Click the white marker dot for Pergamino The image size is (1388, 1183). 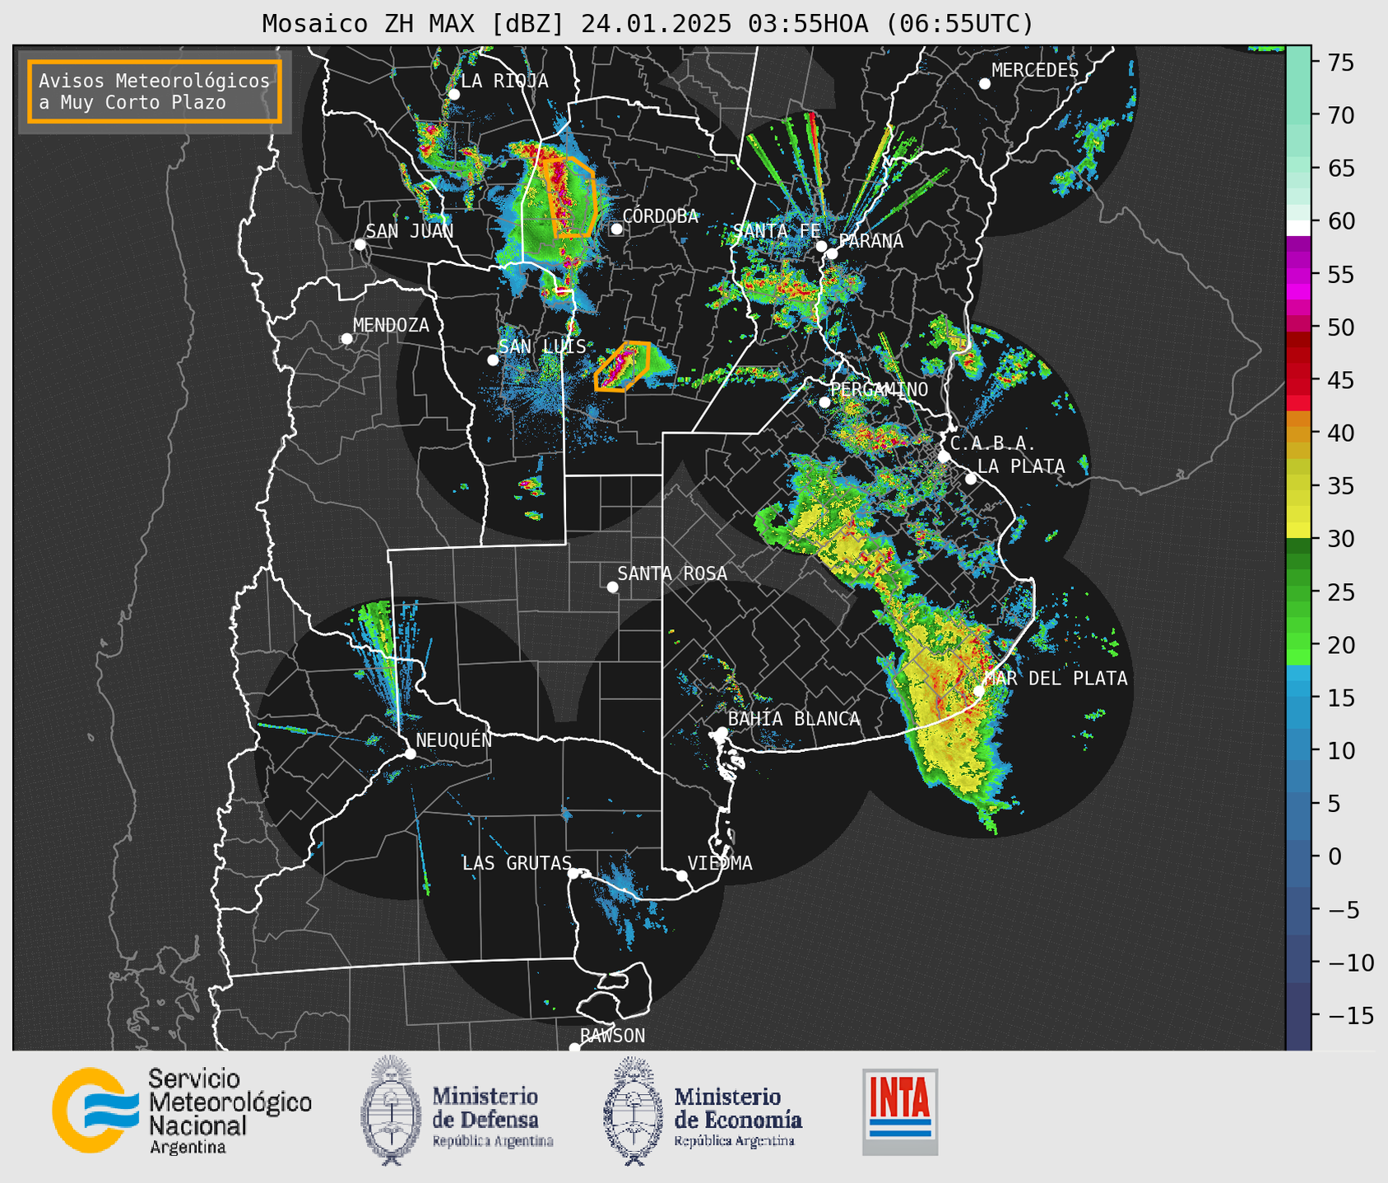tap(824, 402)
